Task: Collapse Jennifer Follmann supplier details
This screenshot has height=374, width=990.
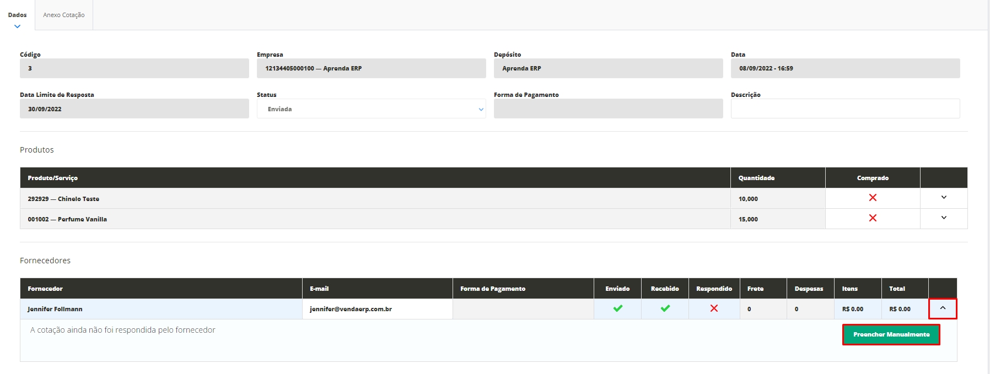Action: coord(943,308)
